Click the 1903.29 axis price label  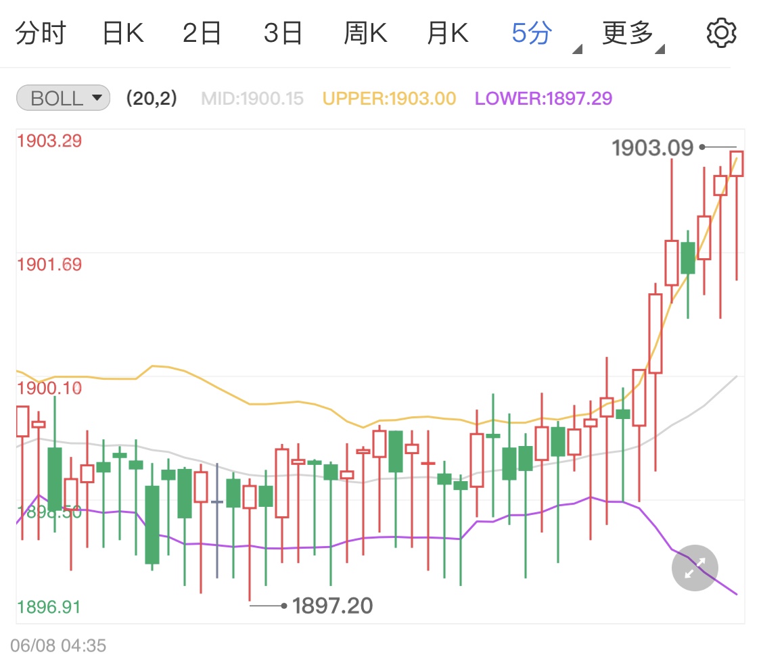(x=49, y=141)
